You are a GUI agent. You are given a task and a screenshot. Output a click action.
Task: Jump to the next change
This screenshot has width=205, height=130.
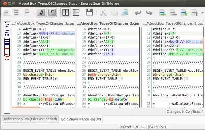162,13
